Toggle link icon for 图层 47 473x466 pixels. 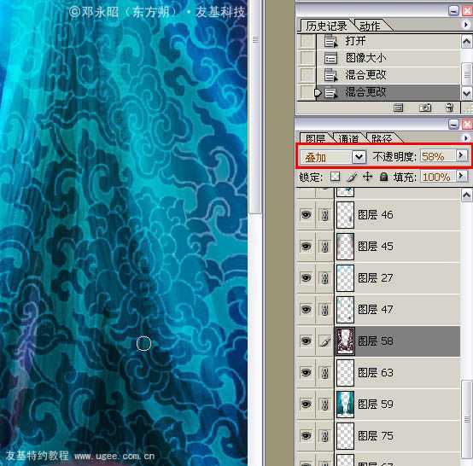pyautogui.click(x=324, y=310)
